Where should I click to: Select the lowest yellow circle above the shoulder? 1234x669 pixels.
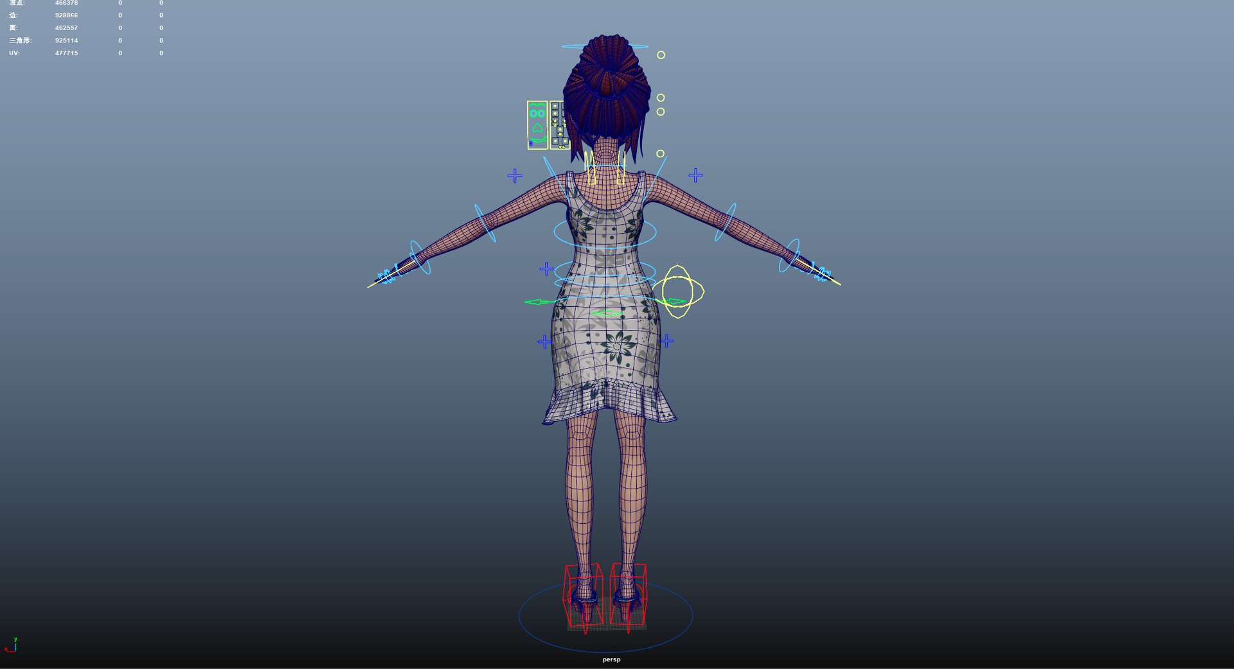pos(660,153)
